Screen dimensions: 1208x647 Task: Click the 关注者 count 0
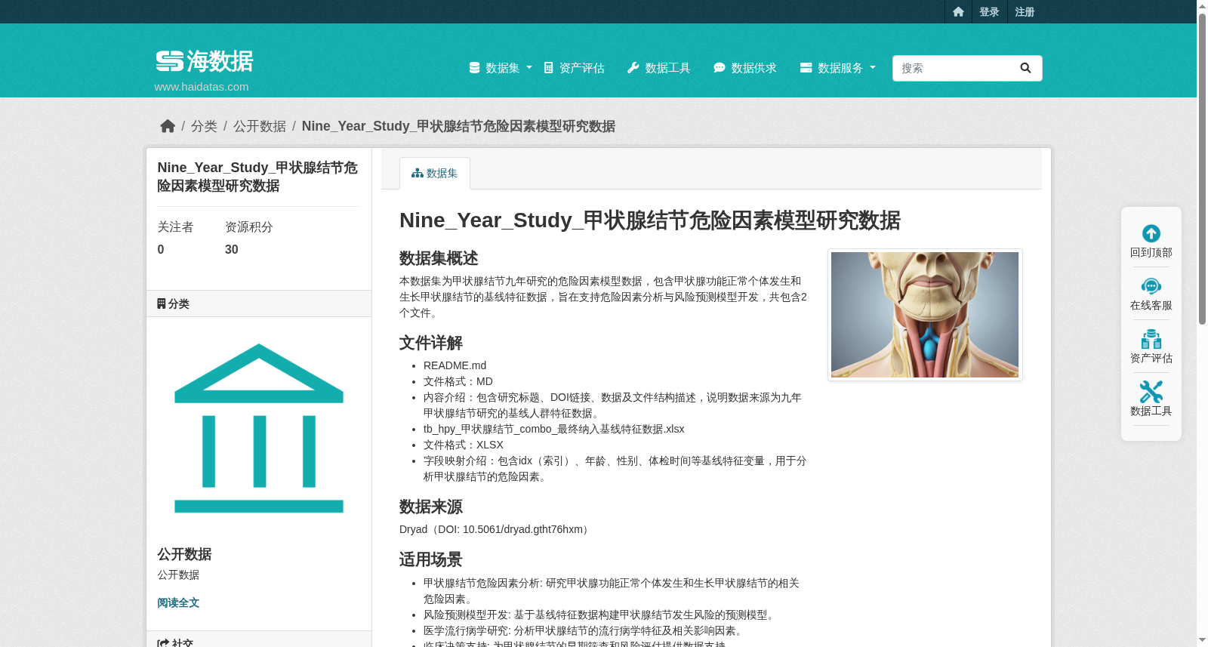tap(161, 249)
